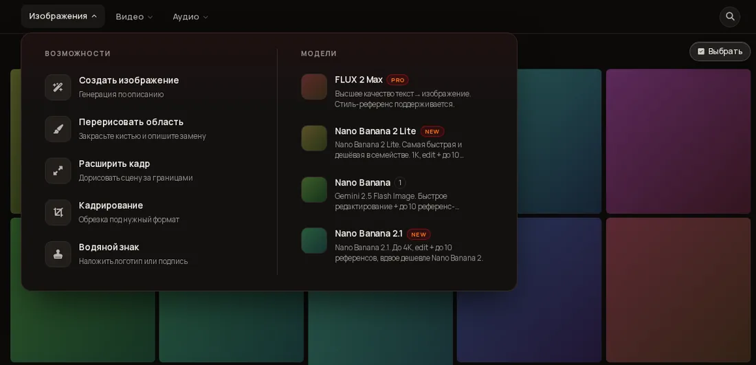This screenshot has height=365, width=756.
Task: Click the Gemini 2.5 Flash Image description
Action: click(x=397, y=201)
